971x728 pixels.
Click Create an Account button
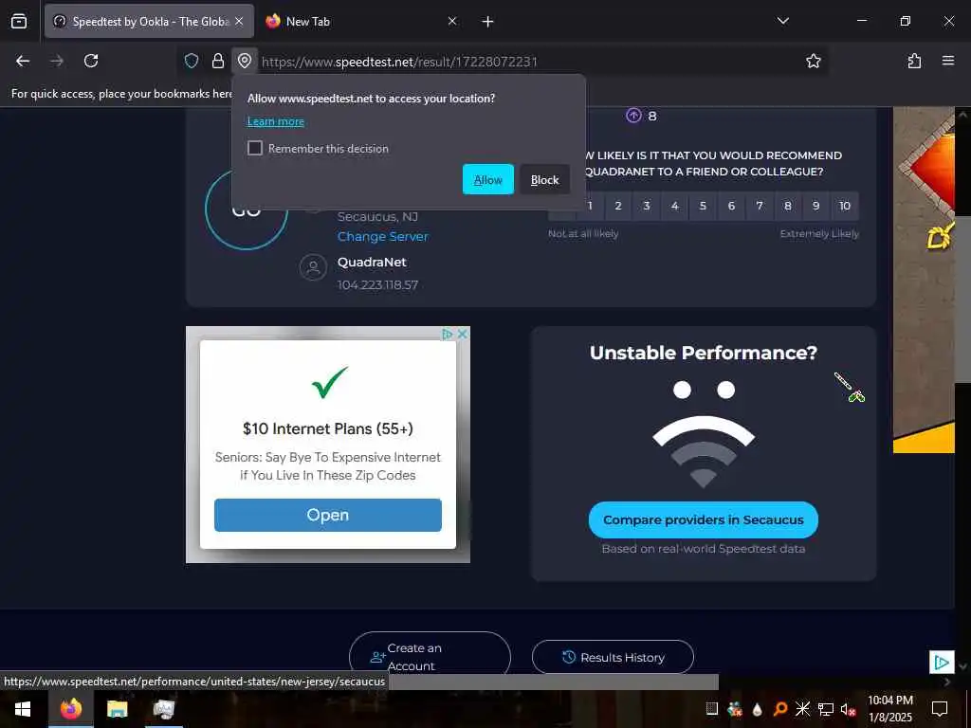(x=430, y=656)
